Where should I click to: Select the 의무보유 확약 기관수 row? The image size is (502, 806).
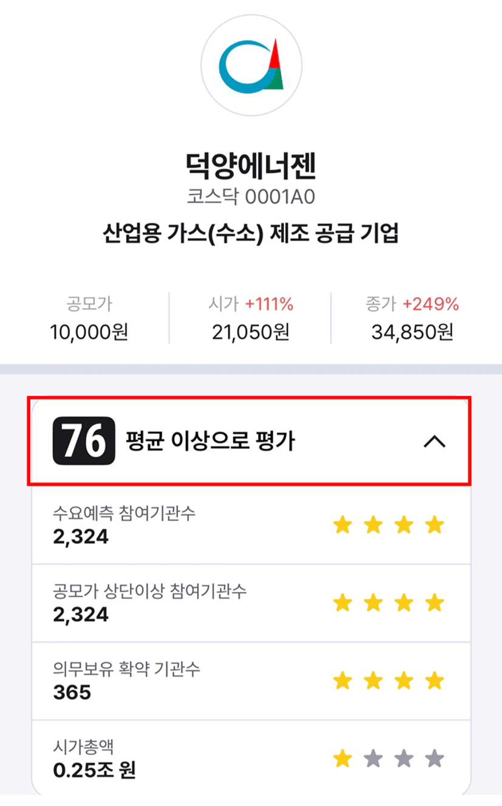click(251, 681)
